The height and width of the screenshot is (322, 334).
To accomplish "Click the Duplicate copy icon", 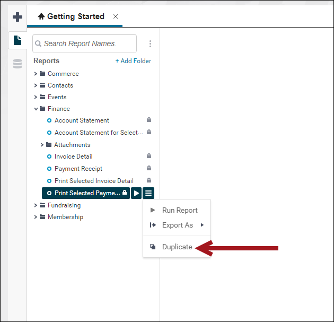I will [x=153, y=247].
